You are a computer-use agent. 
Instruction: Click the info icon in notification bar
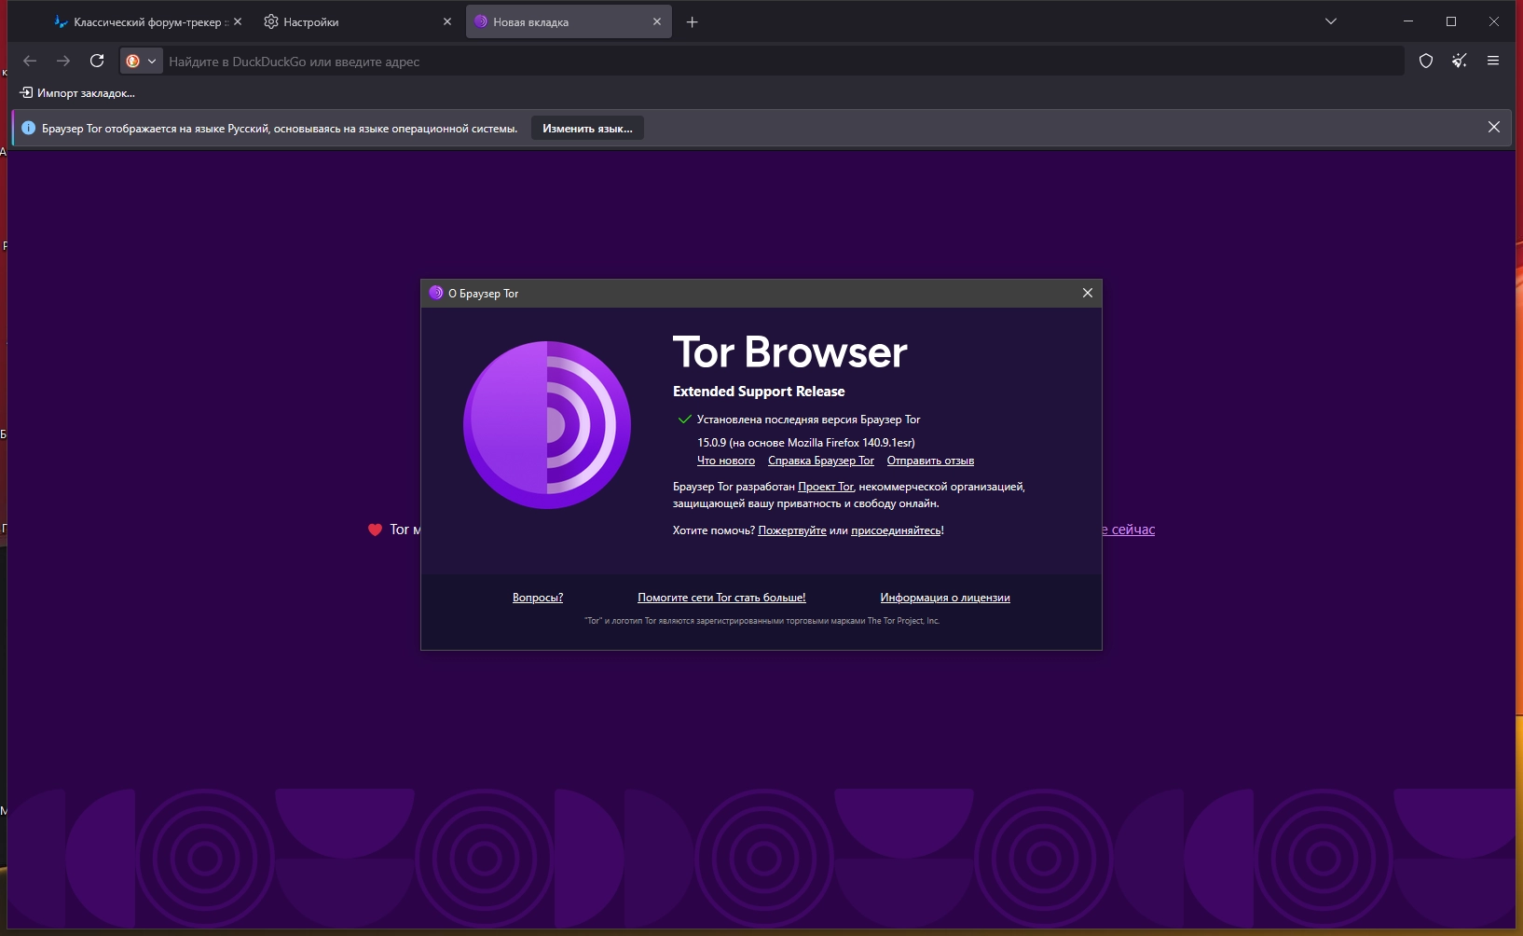28,128
